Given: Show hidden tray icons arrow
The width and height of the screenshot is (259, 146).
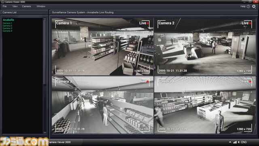Looking at the screenshot, I should point(230,142).
